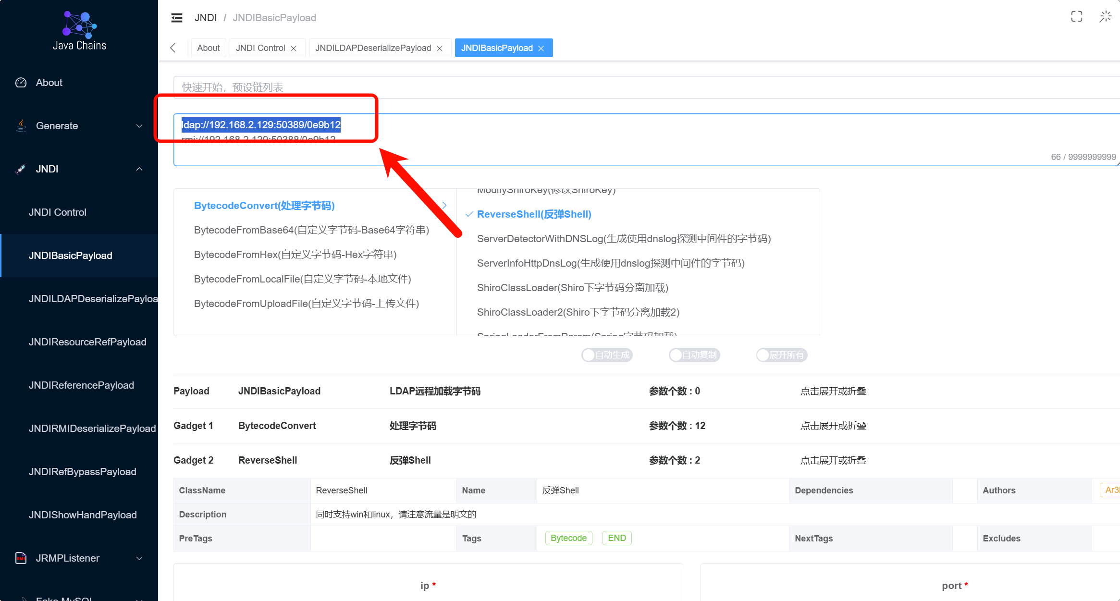
Task: Toggle the 自动复制 switch
Action: point(694,355)
